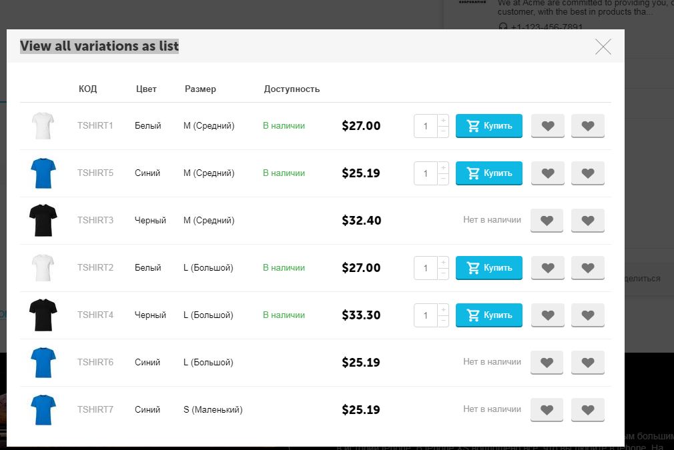This screenshot has width=674, height=450.
Task: Open the white TSHIRT1 thumbnail image
Action: click(43, 126)
